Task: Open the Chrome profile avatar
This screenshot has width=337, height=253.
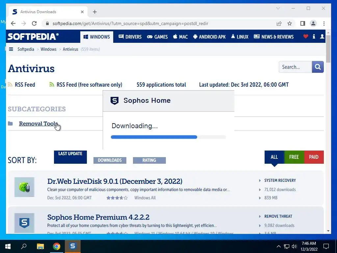Action: coord(313,23)
